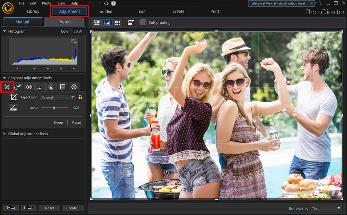Open the Photo menu
Image resolution: width=347 pixels, height=215 pixels.
[x=46, y=3]
